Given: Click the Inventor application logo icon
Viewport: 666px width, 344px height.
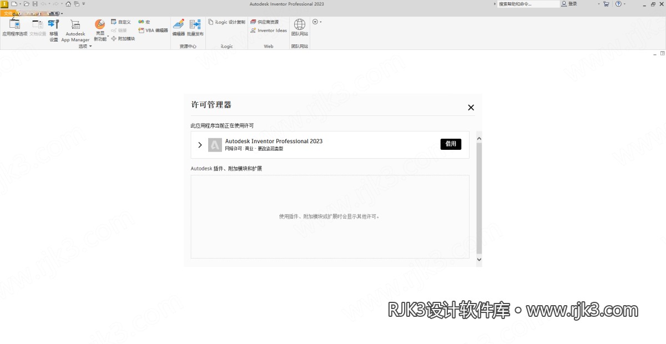Looking at the screenshot, I should coord(4,4).
